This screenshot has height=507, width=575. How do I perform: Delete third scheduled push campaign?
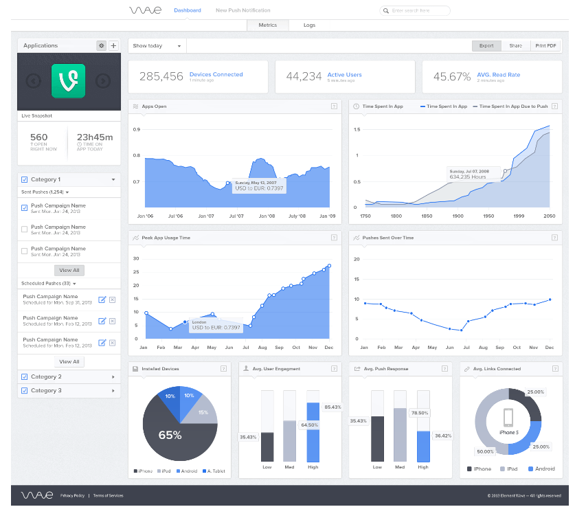tap(113, 343)
